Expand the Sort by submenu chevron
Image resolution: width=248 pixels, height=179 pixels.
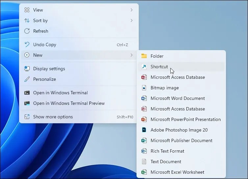click(132, 20)
